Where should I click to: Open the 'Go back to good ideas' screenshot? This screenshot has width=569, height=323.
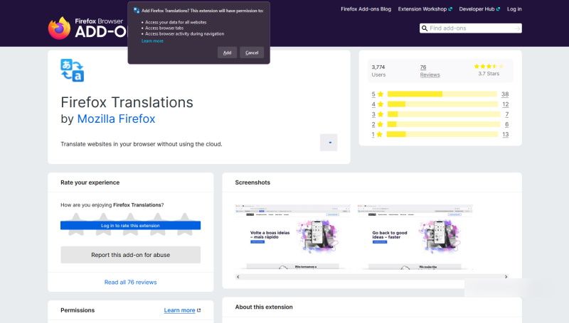point(415,237)
